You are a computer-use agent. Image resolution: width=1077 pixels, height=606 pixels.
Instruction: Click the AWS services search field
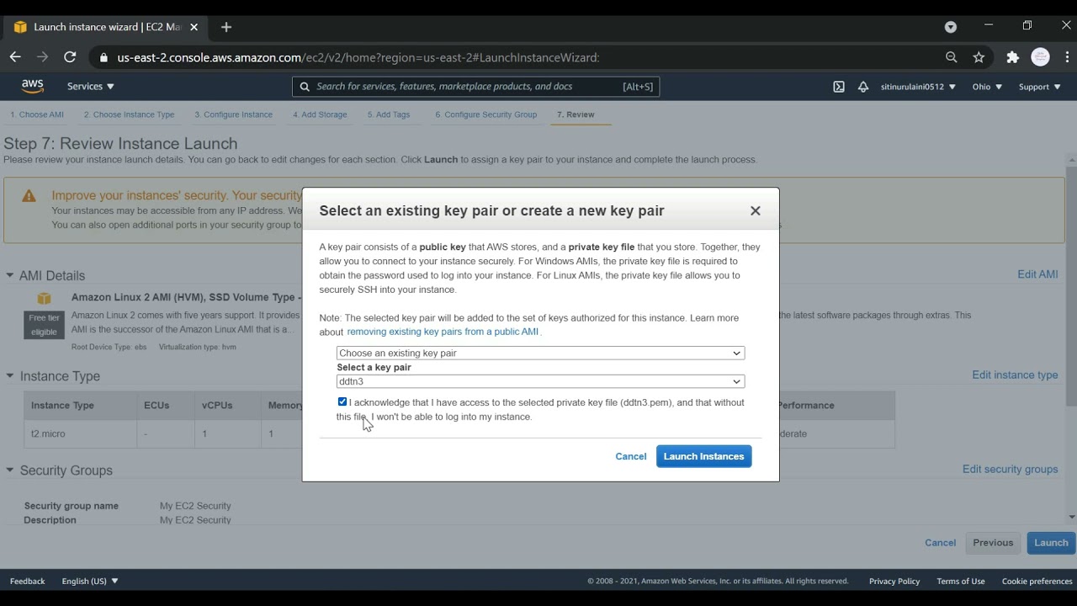pyautogui.click(x=475, y=87)
